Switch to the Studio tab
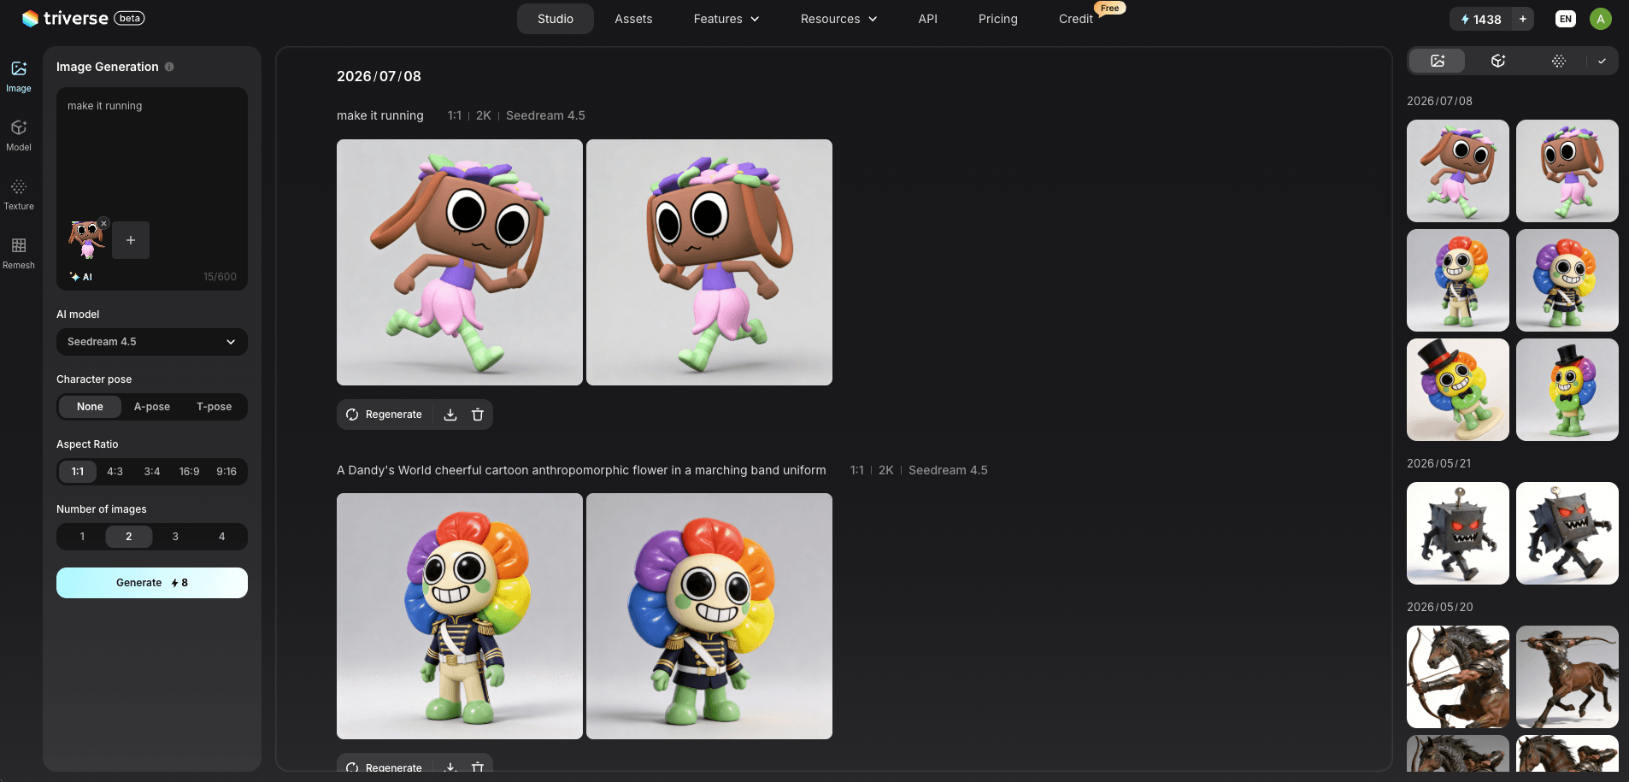The width and height of the screenshot is (1629, 782). click(x=556, y=19)
